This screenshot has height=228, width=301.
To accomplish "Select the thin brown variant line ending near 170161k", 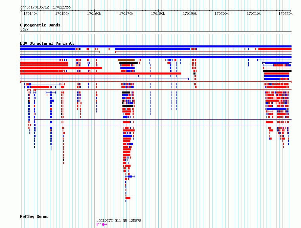I will tap(60, 52).
